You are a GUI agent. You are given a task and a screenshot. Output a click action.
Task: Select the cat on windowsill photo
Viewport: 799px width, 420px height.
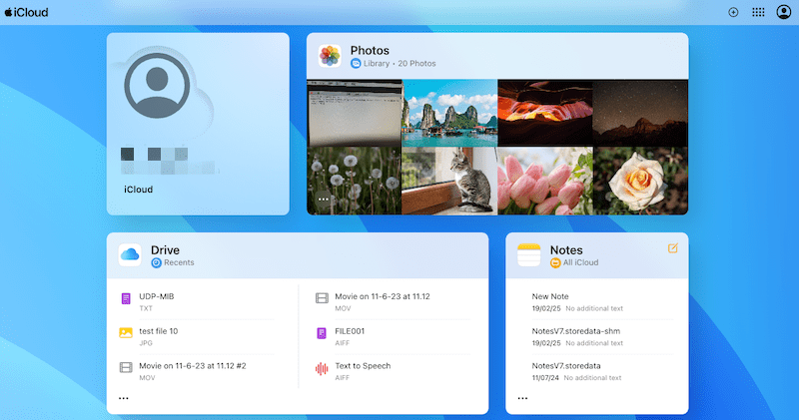pos(448,181)
